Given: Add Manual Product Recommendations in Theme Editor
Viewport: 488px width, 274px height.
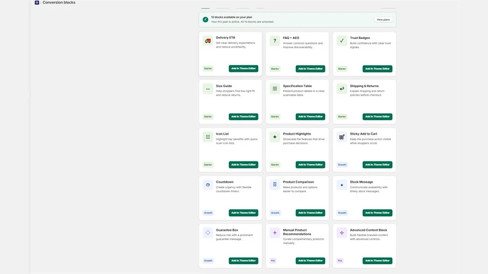Looking at the screenshot, I should click(310, 261).
